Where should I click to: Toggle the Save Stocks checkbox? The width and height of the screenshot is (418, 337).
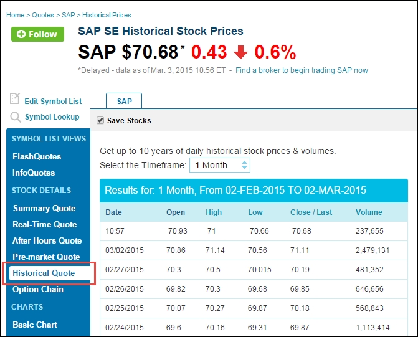pyautogui.click(x=100, y=120)
